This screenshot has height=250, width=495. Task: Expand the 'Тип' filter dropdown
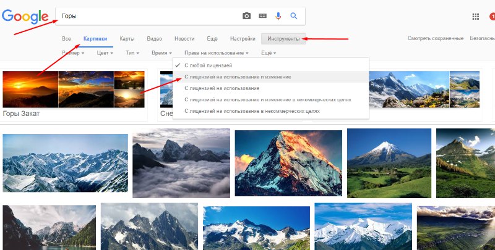[132, 54]
